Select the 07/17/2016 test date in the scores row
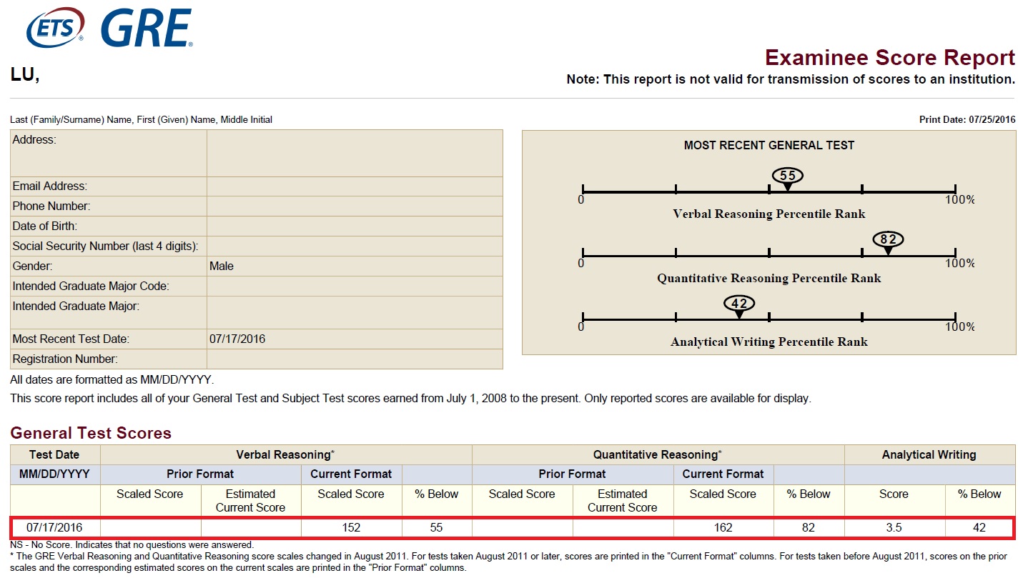 click(x=54, y=528)
